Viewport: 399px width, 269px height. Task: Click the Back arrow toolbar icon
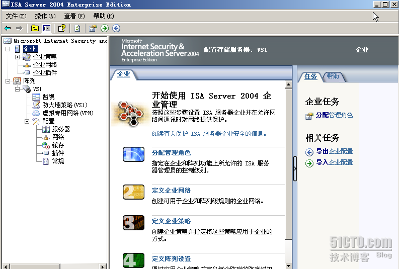point(8,28)
